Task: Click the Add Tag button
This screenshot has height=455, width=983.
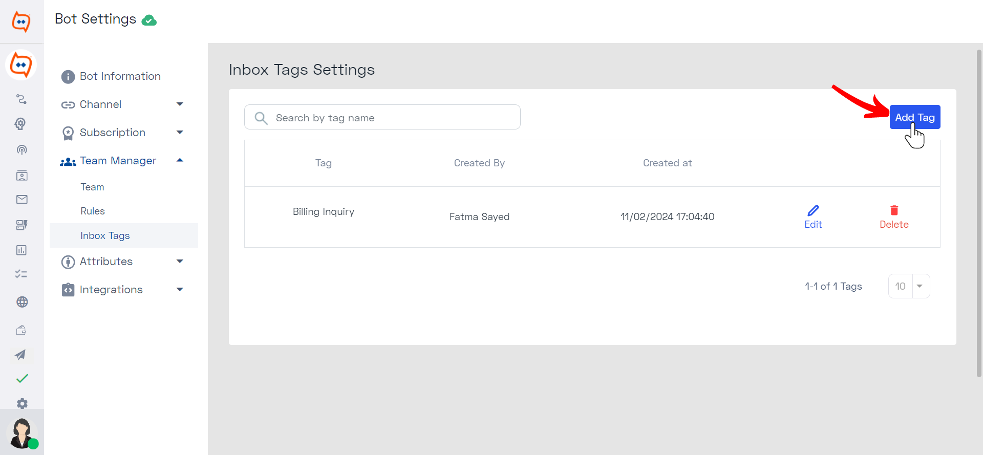Action: (915, 117)
